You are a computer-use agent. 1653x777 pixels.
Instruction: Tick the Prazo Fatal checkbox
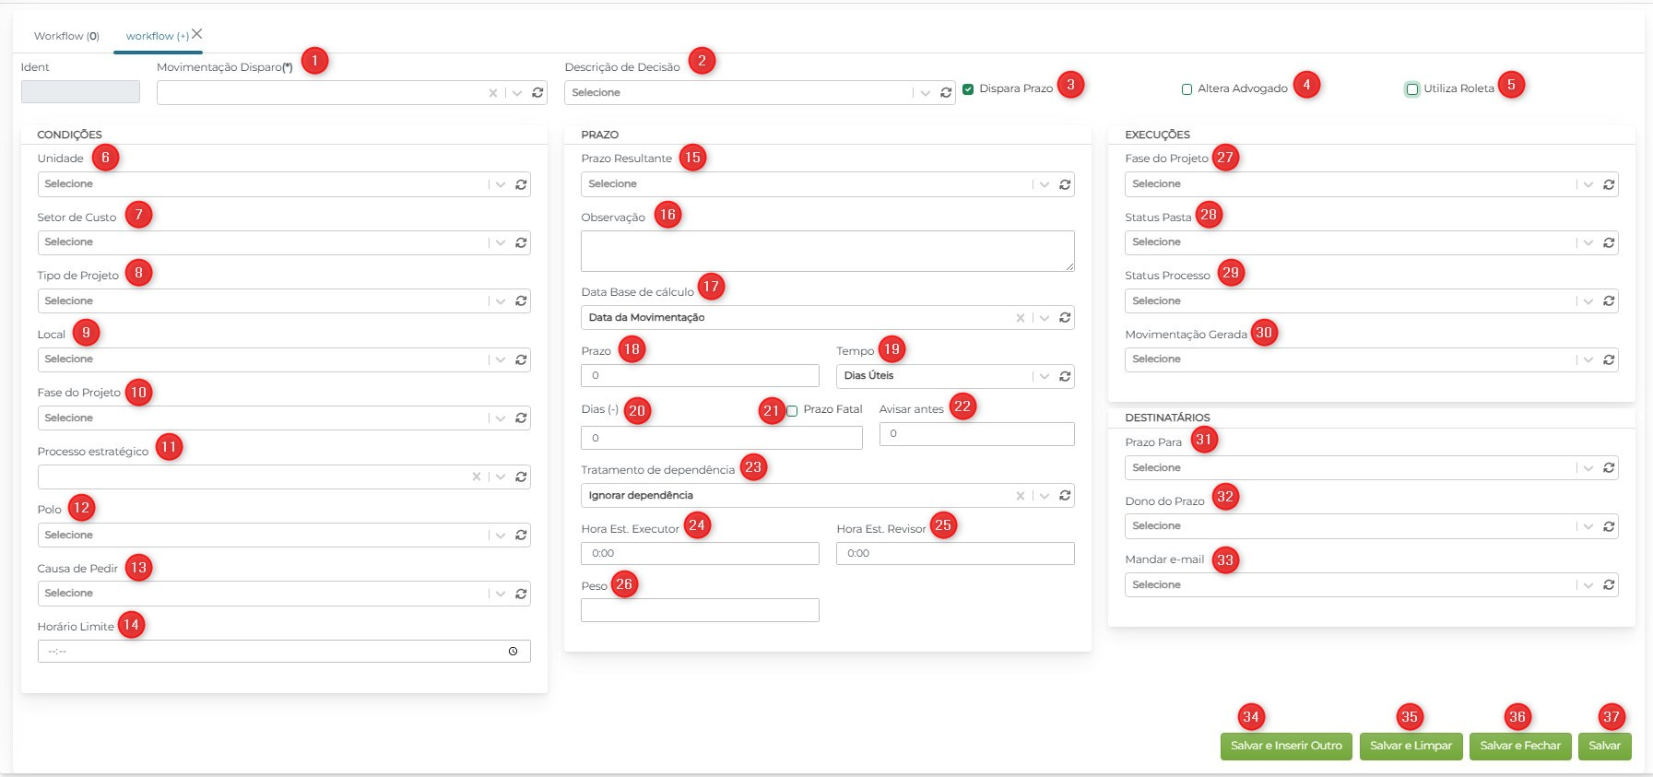pos(792,411)
